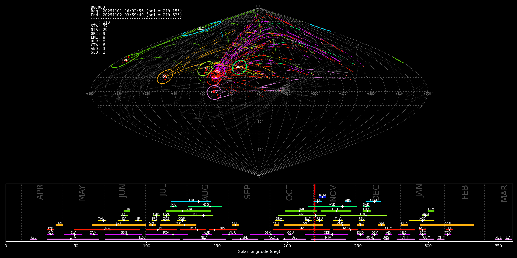The height and width of the screenshot is (258, 517).
Task: Click the red dashed current solar longitude marker
Action: 315,212
